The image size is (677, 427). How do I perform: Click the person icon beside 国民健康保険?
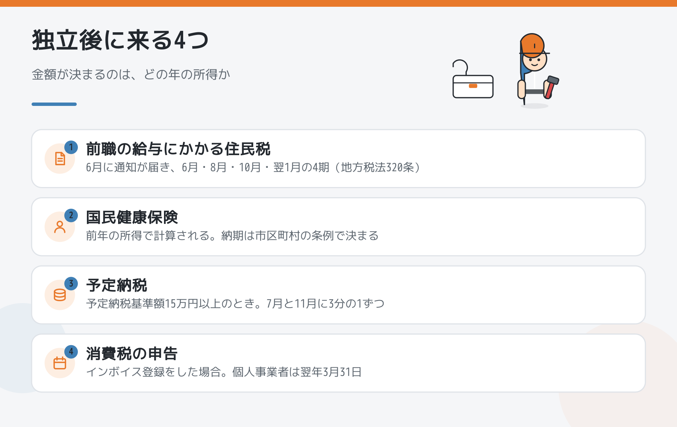coord(60,227)
